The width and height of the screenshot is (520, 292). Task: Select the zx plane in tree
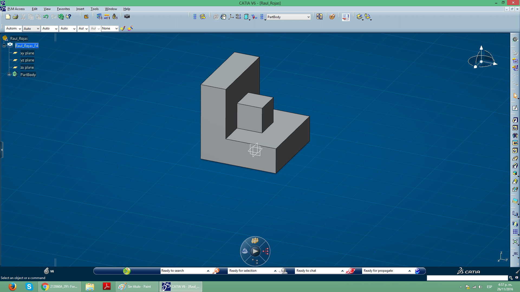(x=27, y=67)
